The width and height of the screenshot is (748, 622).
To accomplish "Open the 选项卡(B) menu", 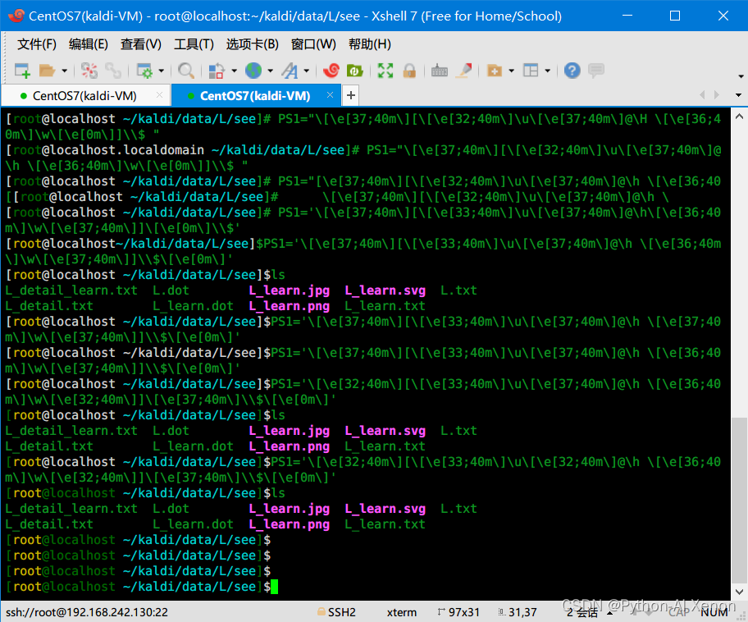I will (253, 44).
